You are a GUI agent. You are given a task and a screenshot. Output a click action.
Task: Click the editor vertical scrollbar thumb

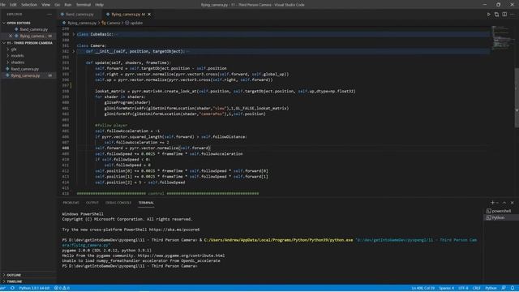click(x=517, y=97)
